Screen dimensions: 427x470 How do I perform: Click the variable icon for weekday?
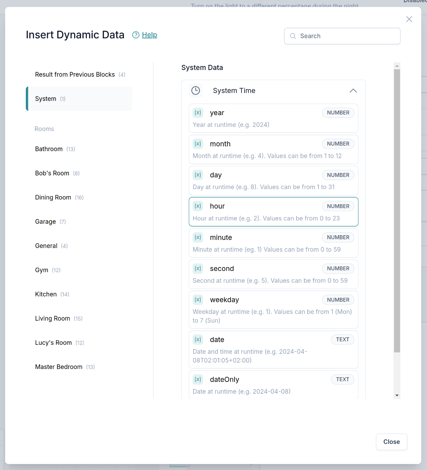point(198,300)
